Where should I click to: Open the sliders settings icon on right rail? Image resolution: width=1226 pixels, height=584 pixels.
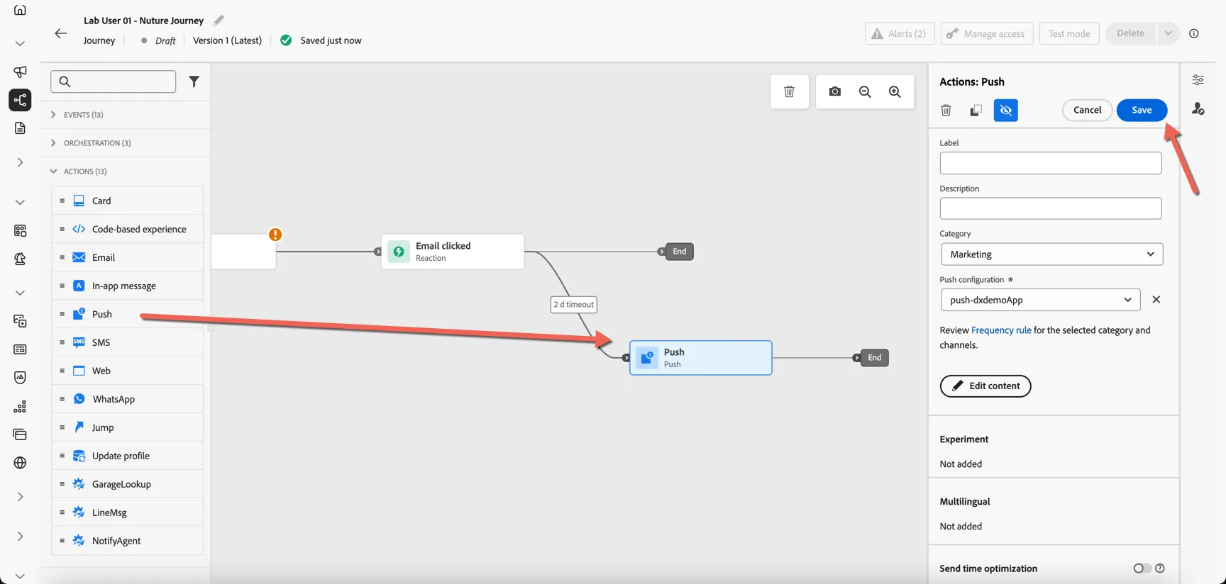(1198, 80)
